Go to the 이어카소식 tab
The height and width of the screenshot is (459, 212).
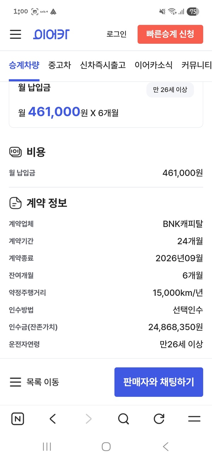(x=153, y=65)
